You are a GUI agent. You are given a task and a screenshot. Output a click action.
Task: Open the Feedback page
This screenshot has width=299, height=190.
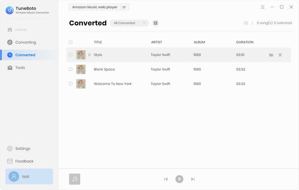point(20,161)
